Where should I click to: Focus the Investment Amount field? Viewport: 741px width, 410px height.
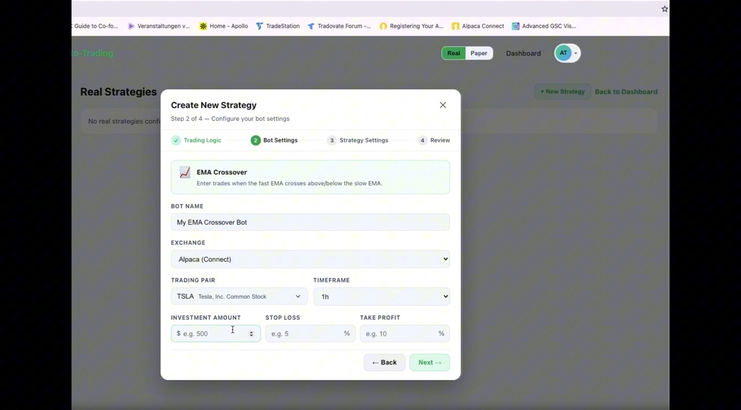216,334
